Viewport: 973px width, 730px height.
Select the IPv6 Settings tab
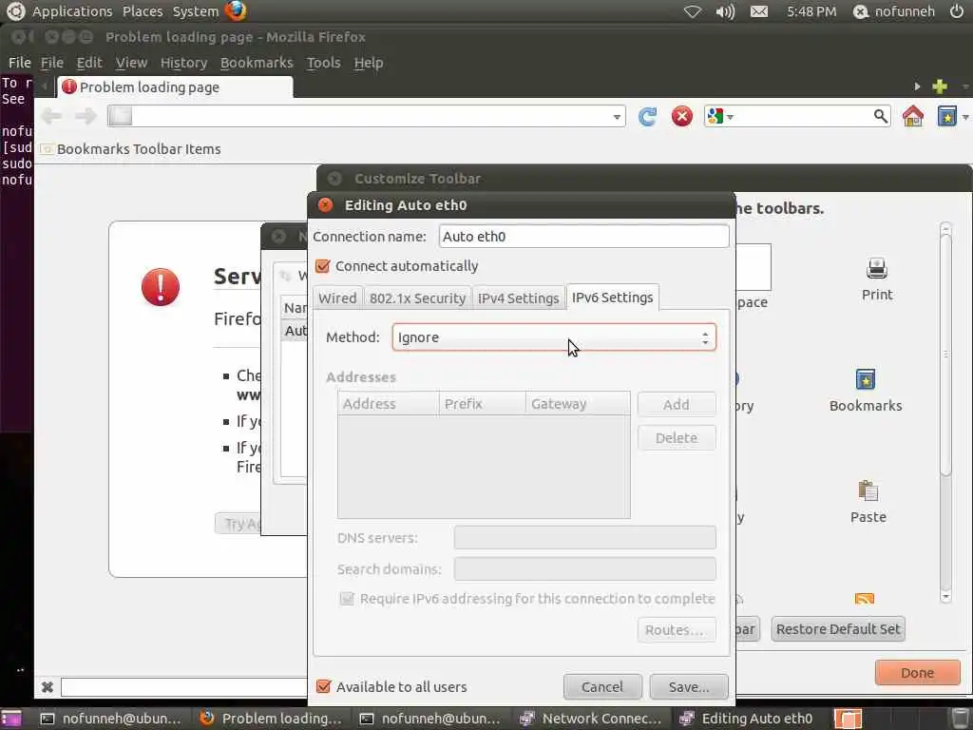(613, 298)
